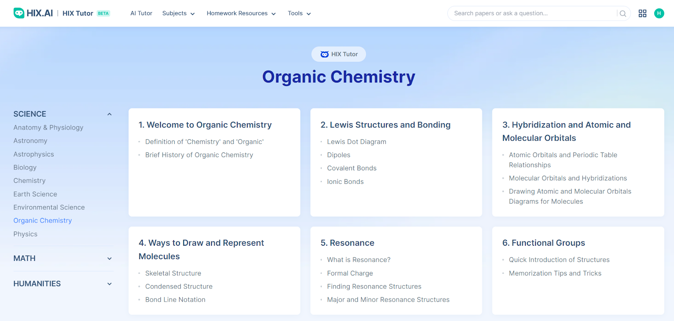This screenshot has height=321, width=674.
Task: Open Bond Line Notation topic
Action: 175,300
